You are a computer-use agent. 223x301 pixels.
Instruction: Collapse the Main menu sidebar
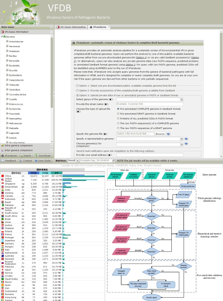click(x=52, y=27)
